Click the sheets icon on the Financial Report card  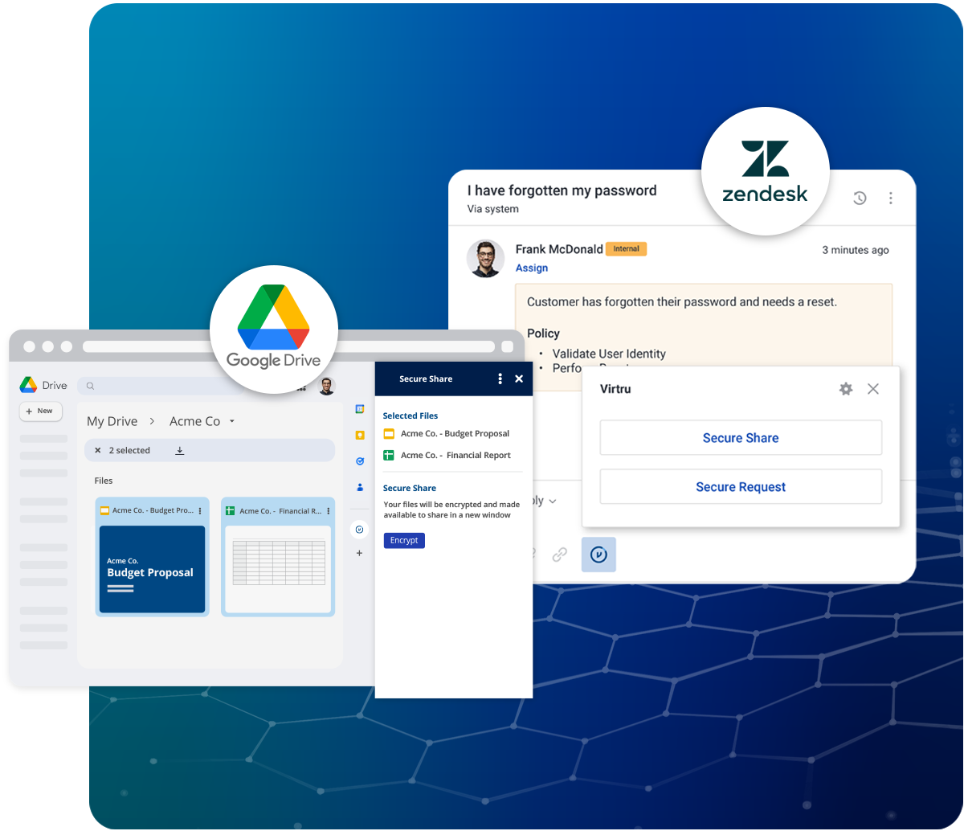pos(231,510)
